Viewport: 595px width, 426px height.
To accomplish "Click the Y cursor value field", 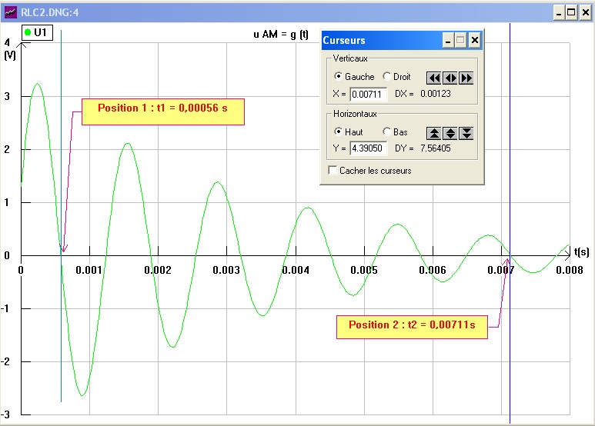I will 369,148.
